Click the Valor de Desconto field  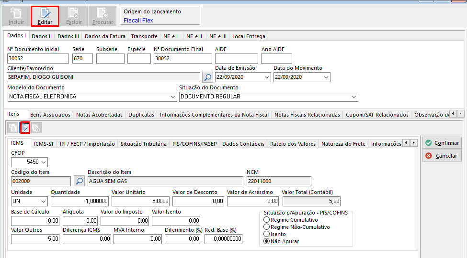(x=198, y=201)
